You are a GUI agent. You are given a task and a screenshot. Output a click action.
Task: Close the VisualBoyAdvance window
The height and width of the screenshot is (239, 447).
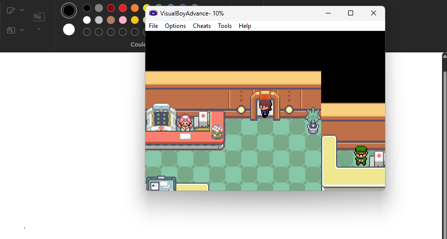374,13
